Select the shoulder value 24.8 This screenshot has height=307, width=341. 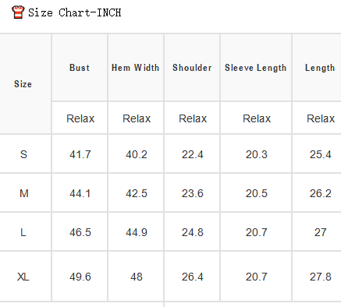tap(193, 232)
